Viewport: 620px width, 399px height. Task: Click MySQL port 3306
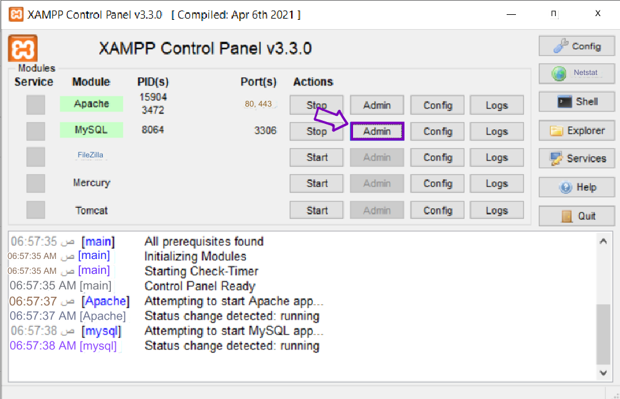(x=265, y=130)
